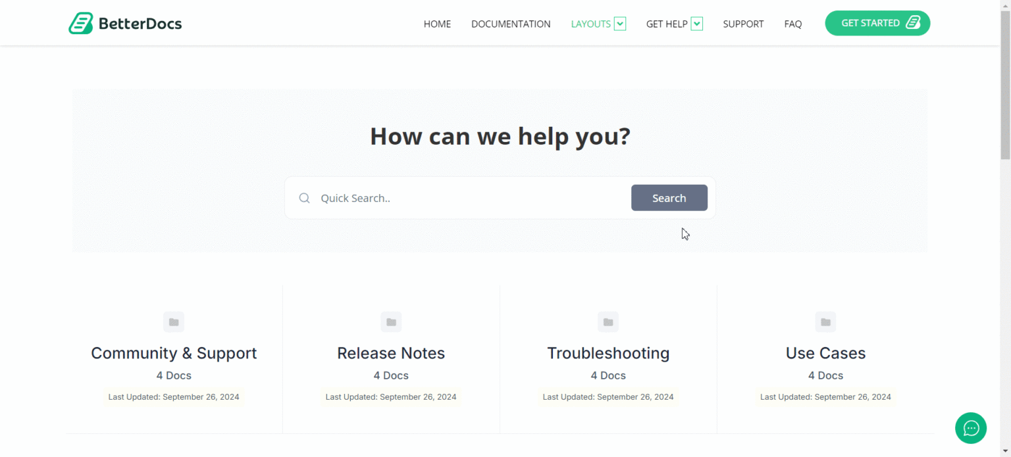
Task: Click the magnifying glass search icon
Action: click(304, 198)
